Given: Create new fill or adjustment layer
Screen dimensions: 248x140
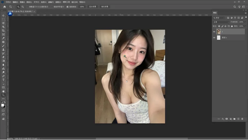Looking at the screenshot, I should coord(231,119).
